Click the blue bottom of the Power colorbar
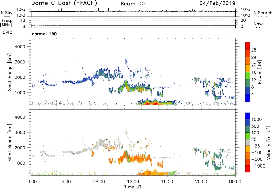Screen dimensions: 272x189 pyautogui.click(x=248, y=98)
